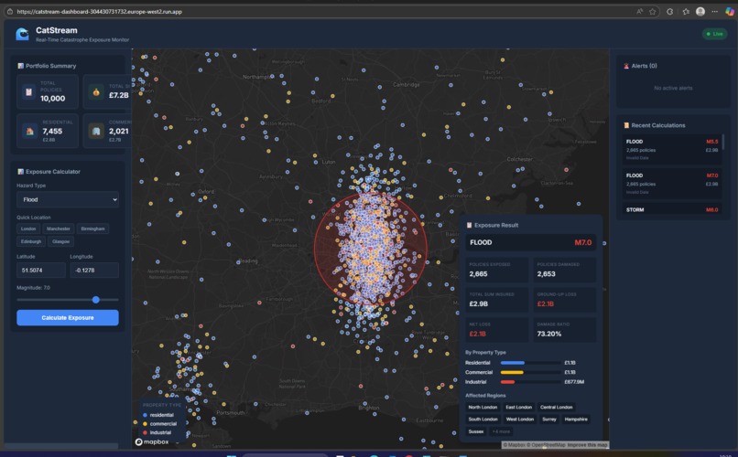The image size is (738, 457).
Task: Click the Total Policies clipboard icon
Action: click(x=28, y=92)
